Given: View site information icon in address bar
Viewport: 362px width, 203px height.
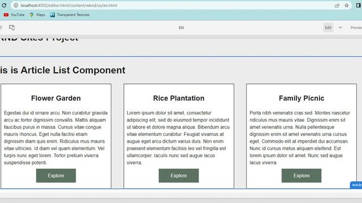Looking at the screenshot, I should [16, 5].
